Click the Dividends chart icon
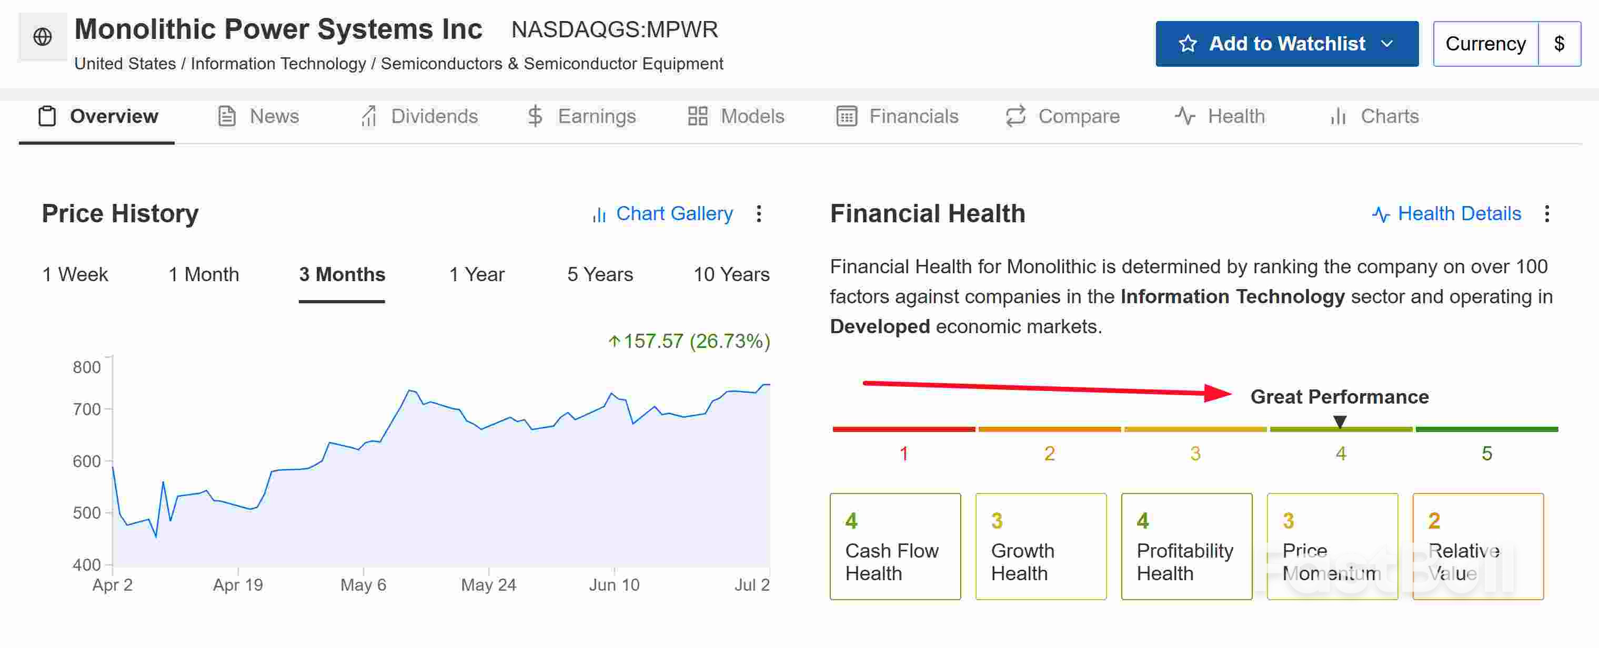 [x=369, y=116]
